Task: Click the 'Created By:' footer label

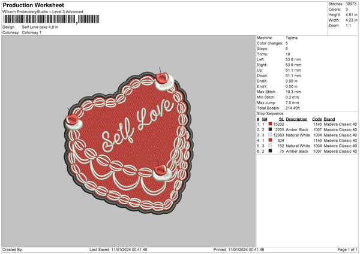Action: click(13, 249)
